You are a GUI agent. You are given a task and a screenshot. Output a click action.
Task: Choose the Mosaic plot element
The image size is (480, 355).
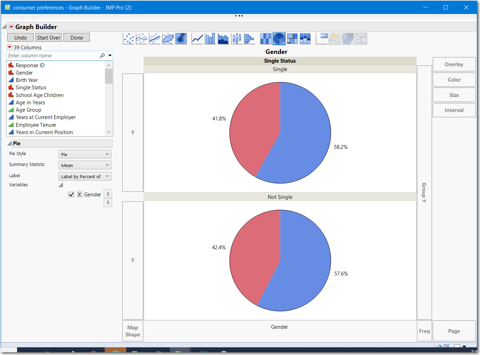click(305, 39)
